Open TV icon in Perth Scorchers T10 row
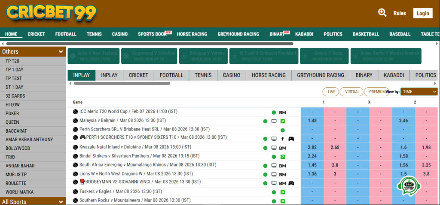This screenshot has height=205, width=440. pos(274,139)
